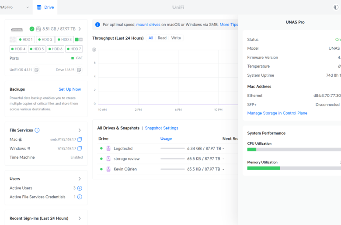
Task: Expand Recent Sign-Ins section chevron
Action: [80, 218]
